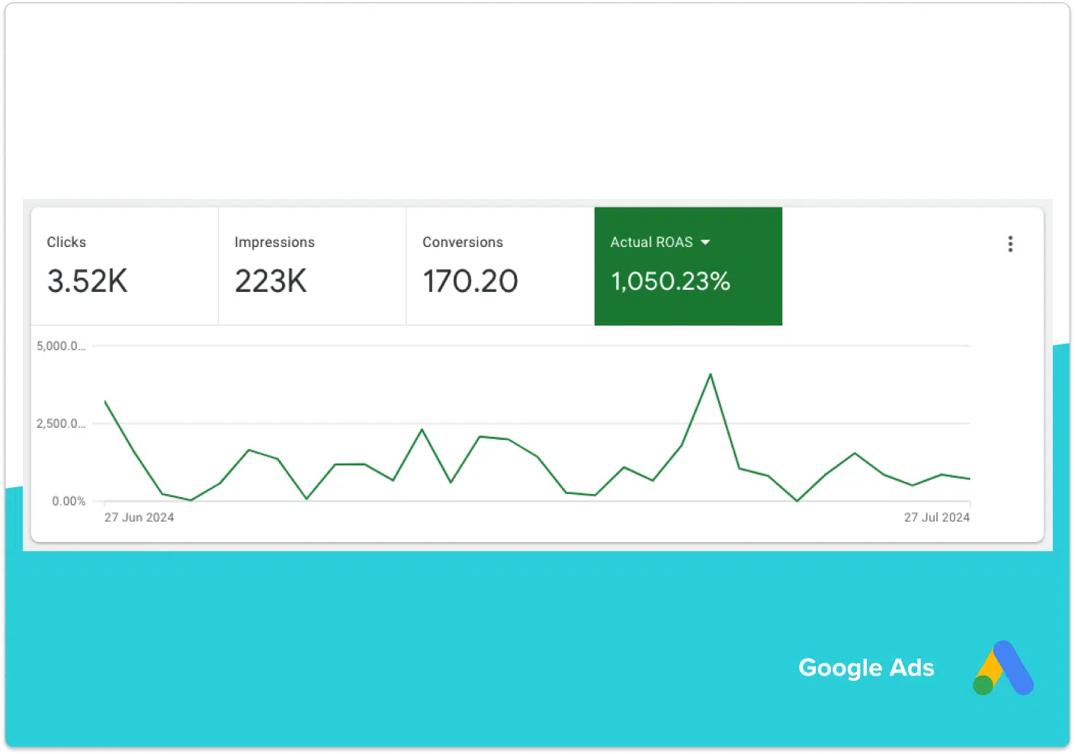Click the dropdown arrow beside Actual ROAS

pos(706,242)
